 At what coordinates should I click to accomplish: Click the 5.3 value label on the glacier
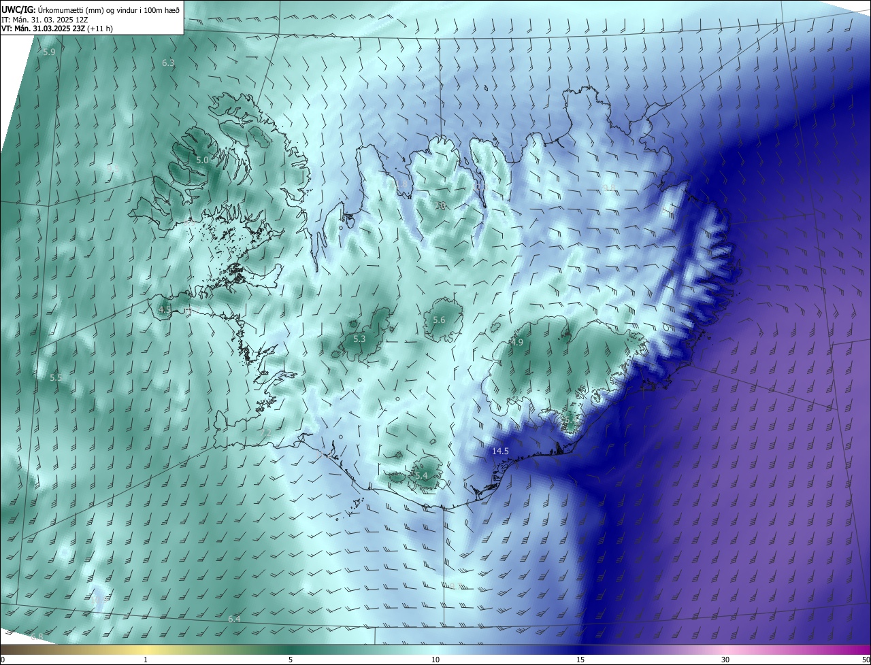click(359, 339)
